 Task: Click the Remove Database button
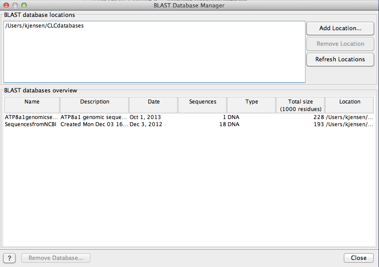tap(55, 258)
